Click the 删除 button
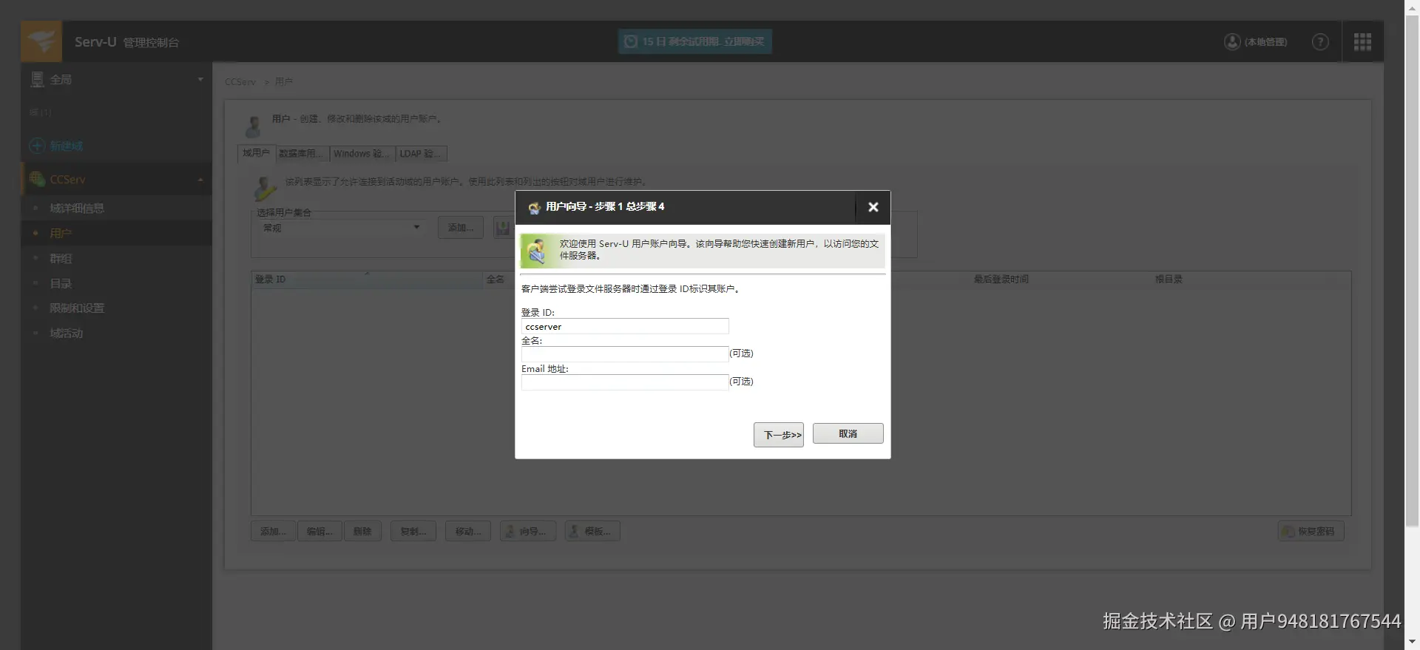Image resolution: width=1420 pixels, height=650 pixels. 362,532
